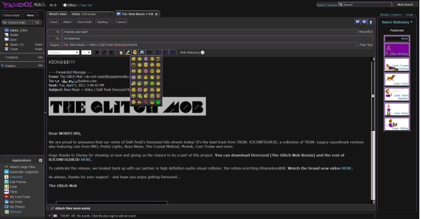Click Check Mail button

point(11,15)
